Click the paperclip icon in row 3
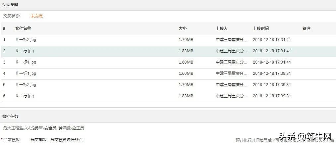 pos(17,62)
